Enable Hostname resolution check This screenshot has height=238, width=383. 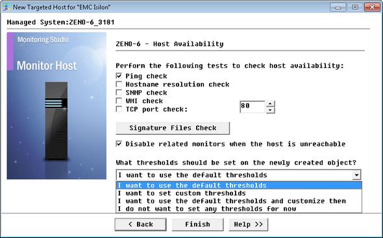pos(119,84)
